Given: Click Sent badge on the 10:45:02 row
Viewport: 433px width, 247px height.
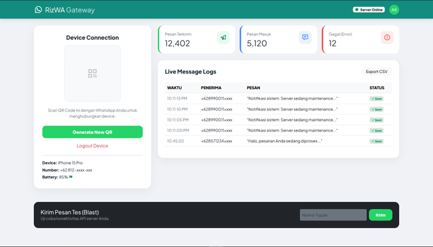Looking at the screenshot, I should click(x=376, y=142).
